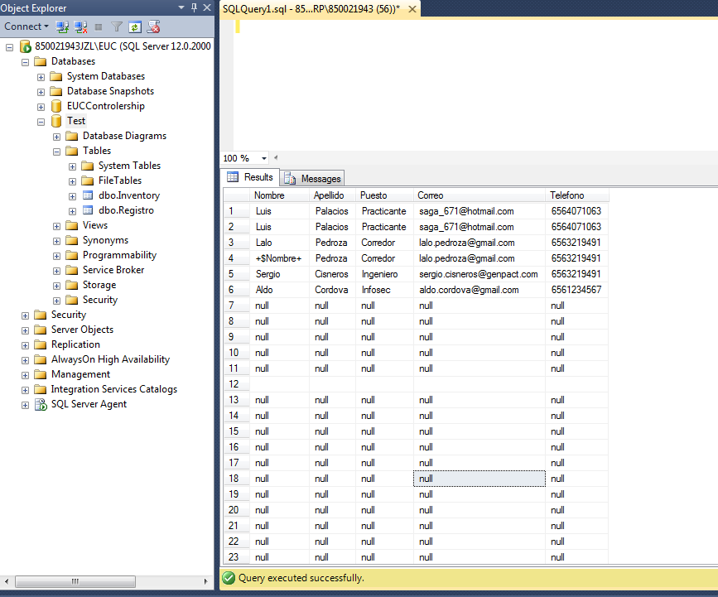Select the Views folder
Viewport: 718px width, 597px height.
pyautogui.click(x=95, y=225)
